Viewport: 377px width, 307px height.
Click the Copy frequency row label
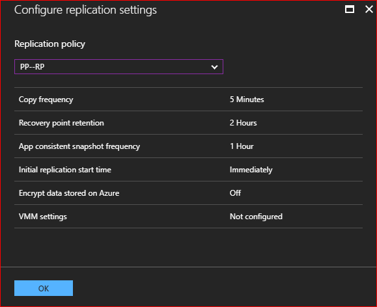tap(46, 100)
